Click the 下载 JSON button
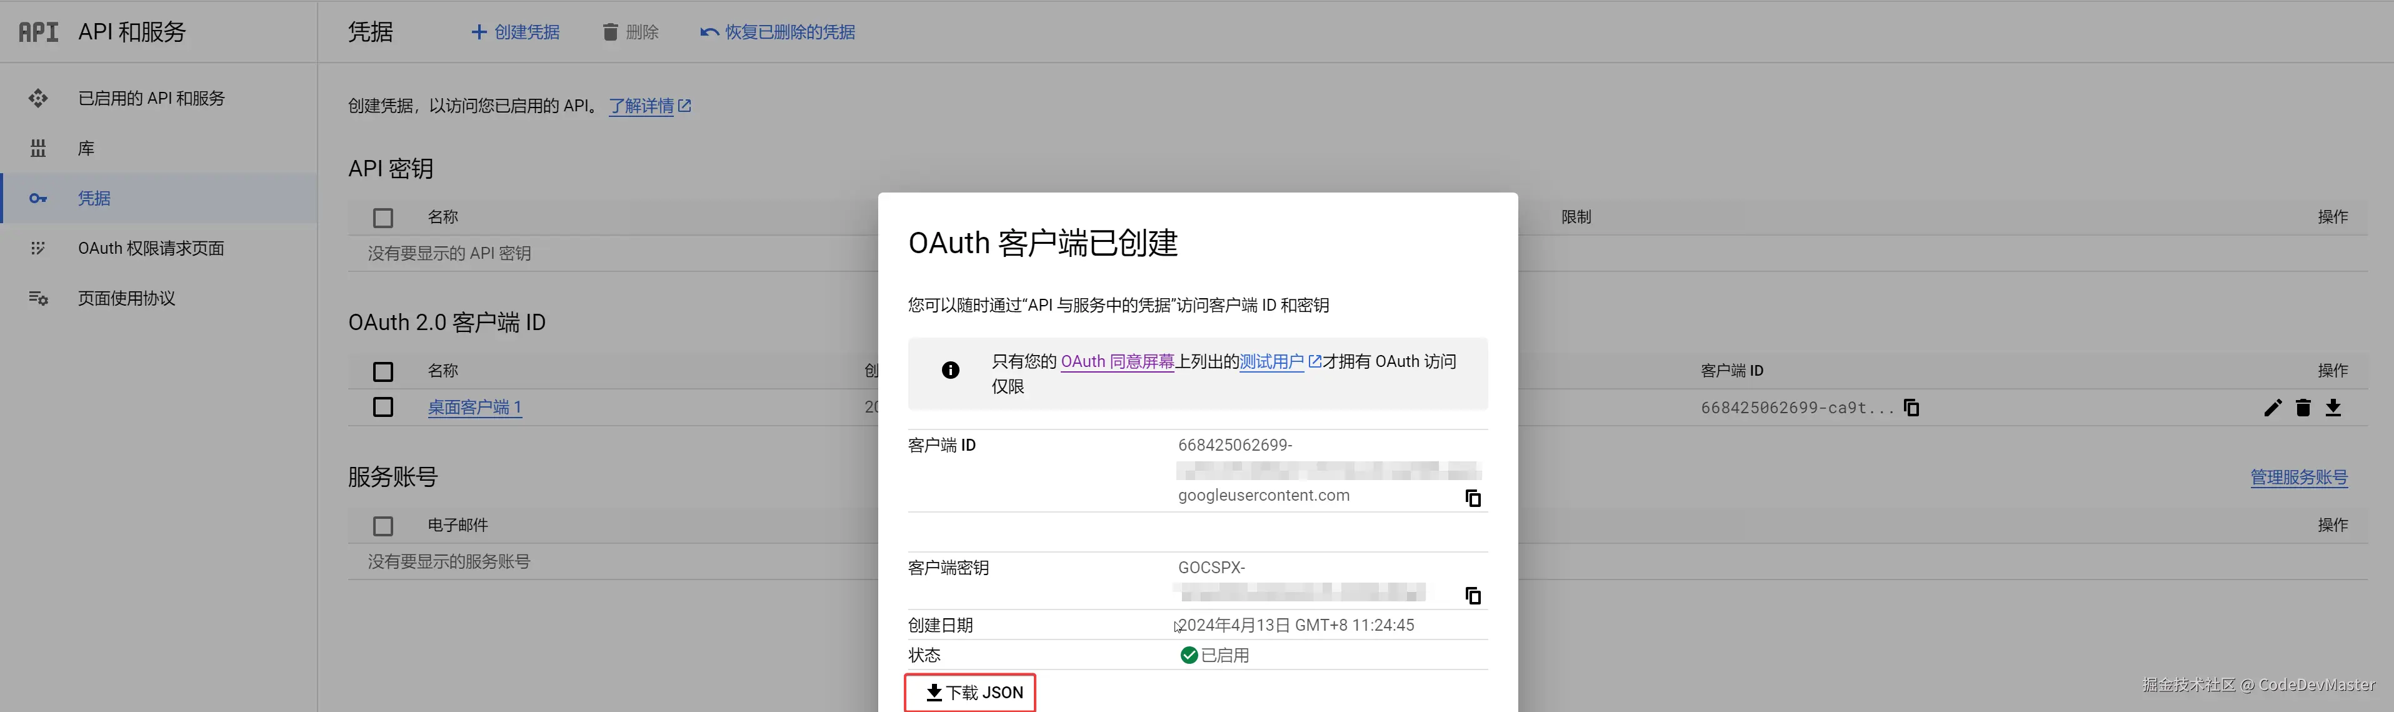The image size is (2394, 712). pos(970,693)
